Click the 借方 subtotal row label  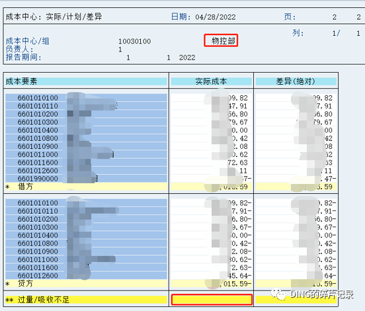coord(25,187)
